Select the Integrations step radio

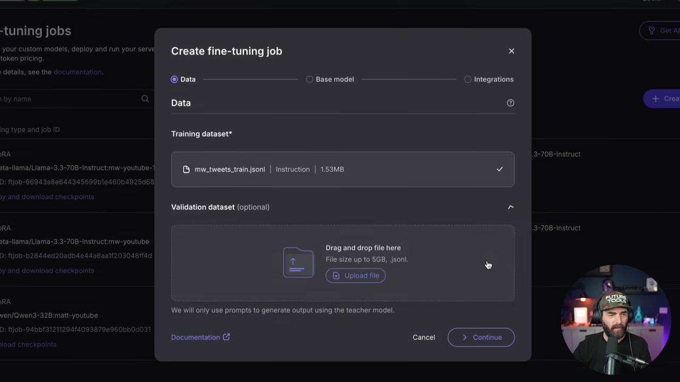click(467, 79)
